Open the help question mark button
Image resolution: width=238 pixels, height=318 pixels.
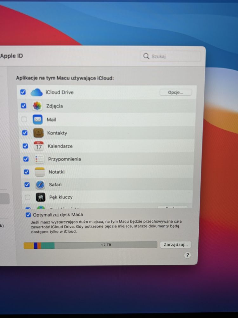(x=188, y=255)
